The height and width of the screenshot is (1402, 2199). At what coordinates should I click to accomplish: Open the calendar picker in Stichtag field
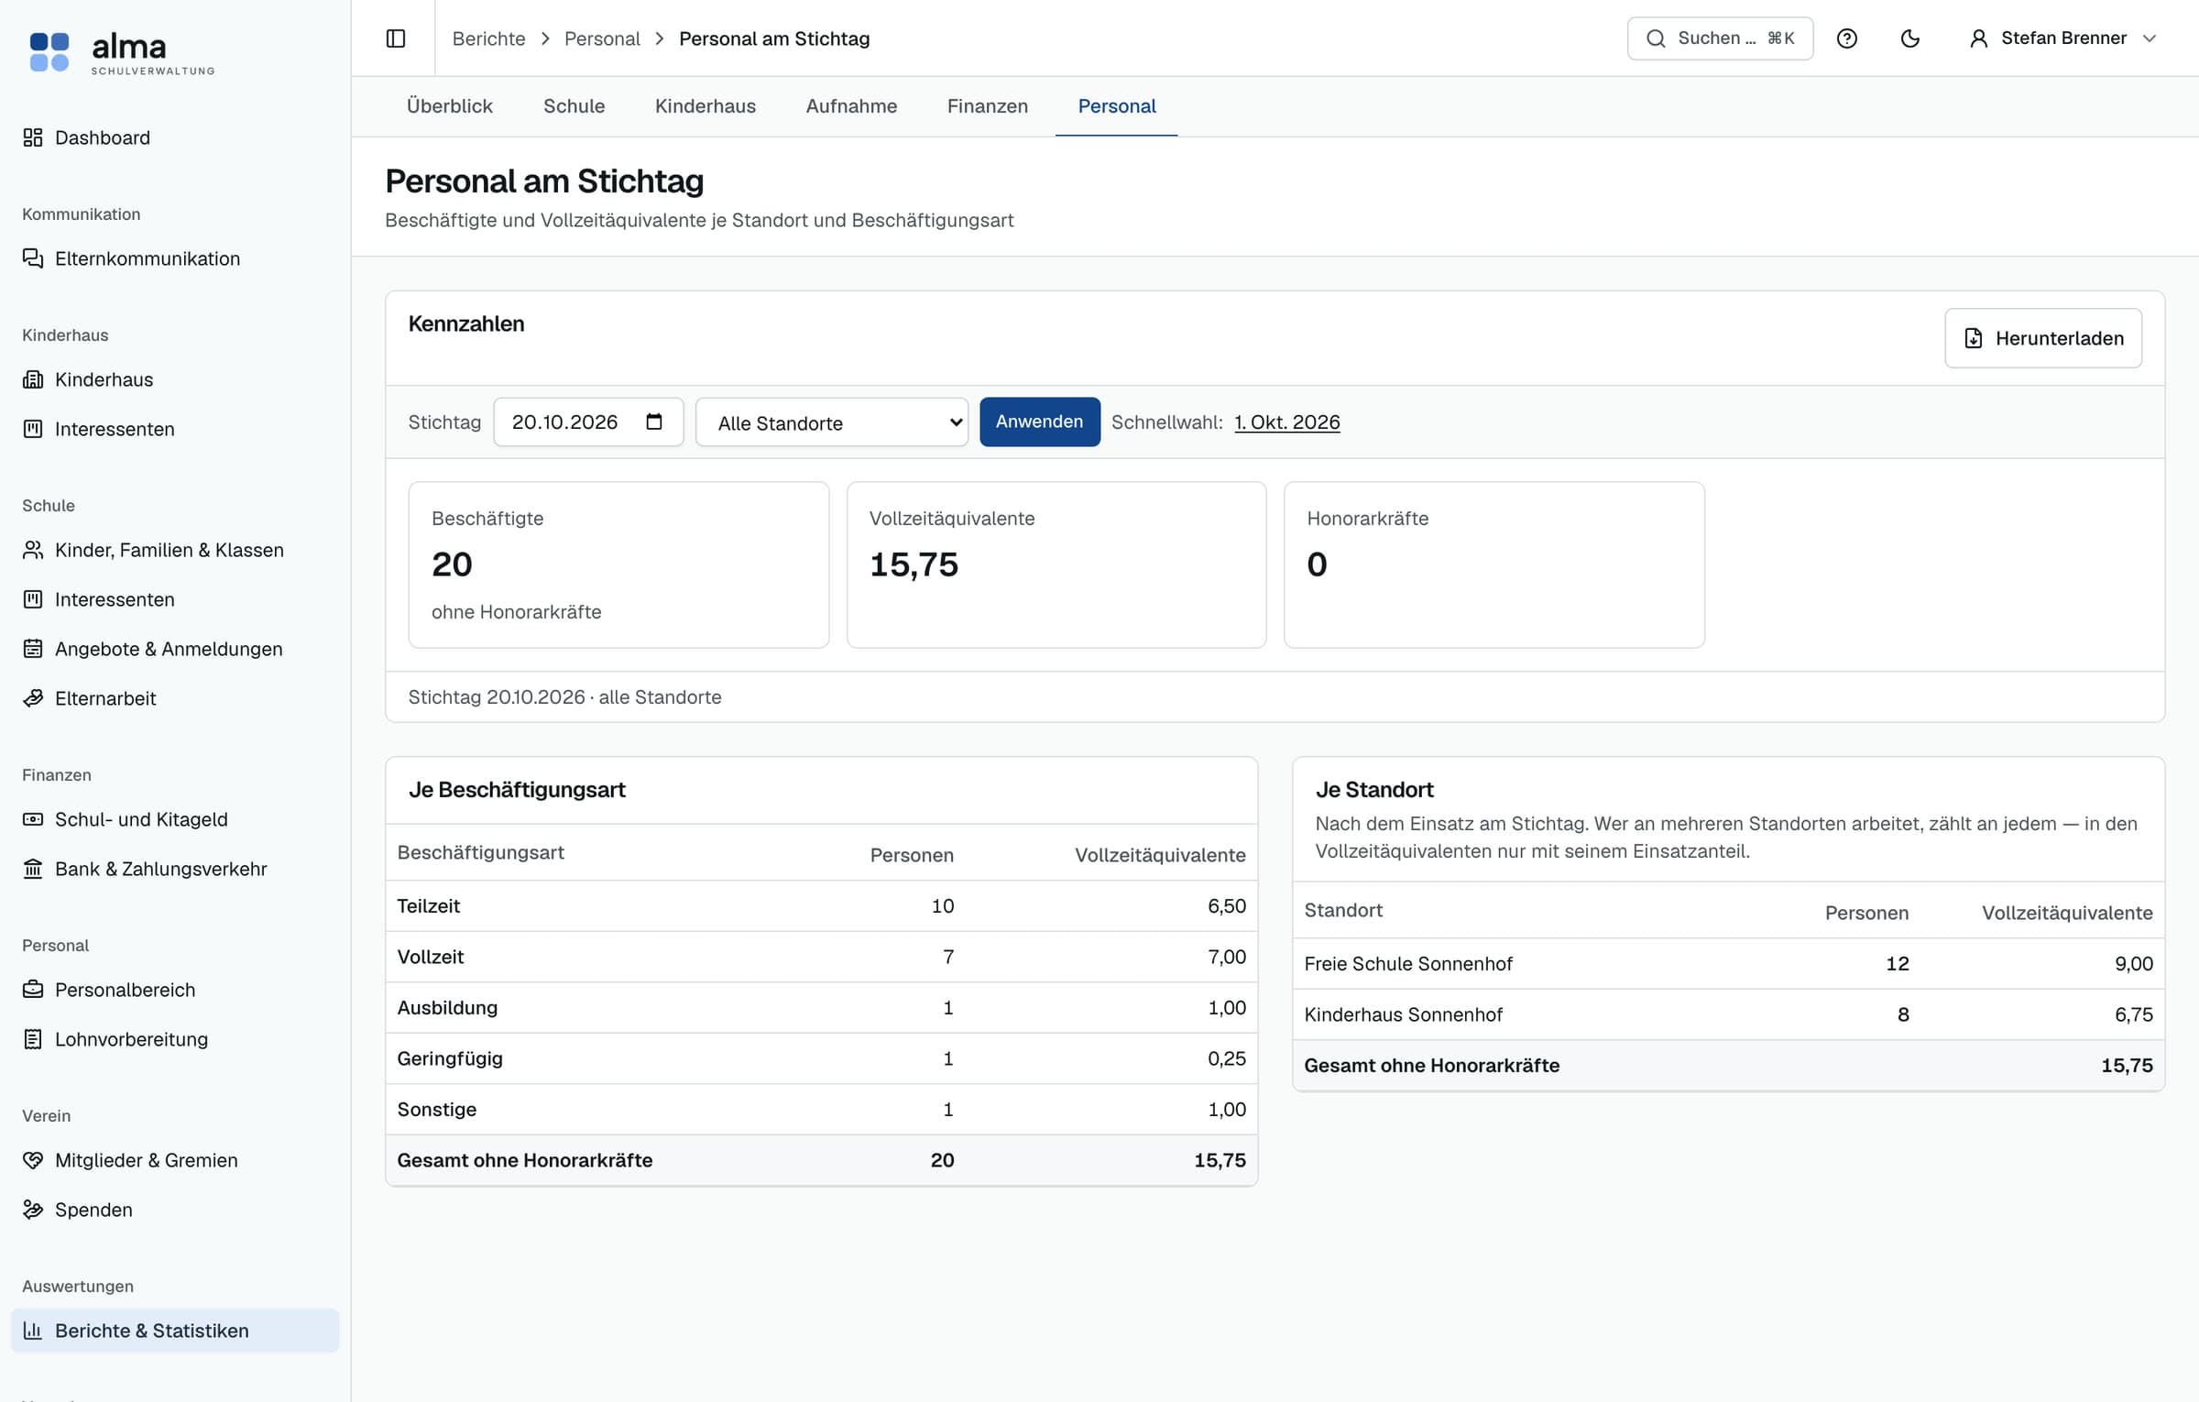click(x=654, y=422)
